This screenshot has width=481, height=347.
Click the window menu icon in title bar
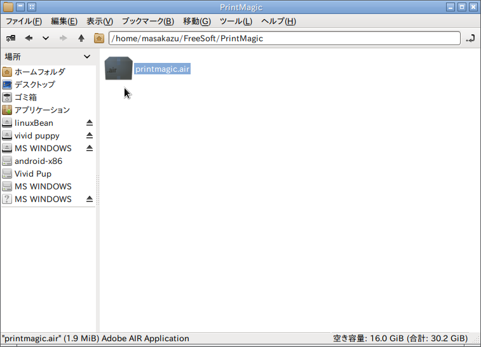coord(8,7)
